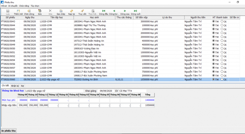
Task: Sort by Số phiếu column header
Action: point(10,17)
